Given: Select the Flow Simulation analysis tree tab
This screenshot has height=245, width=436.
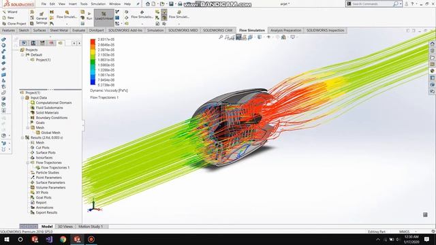Looking at the screenshot, I should tap(61, 43).
